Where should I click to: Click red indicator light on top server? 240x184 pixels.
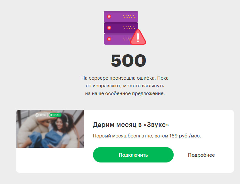tap(109, 16)
